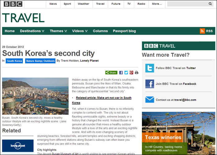Click the large Facebook icon in sidebar
Screen dimensions: 217x155
(150, 84)
